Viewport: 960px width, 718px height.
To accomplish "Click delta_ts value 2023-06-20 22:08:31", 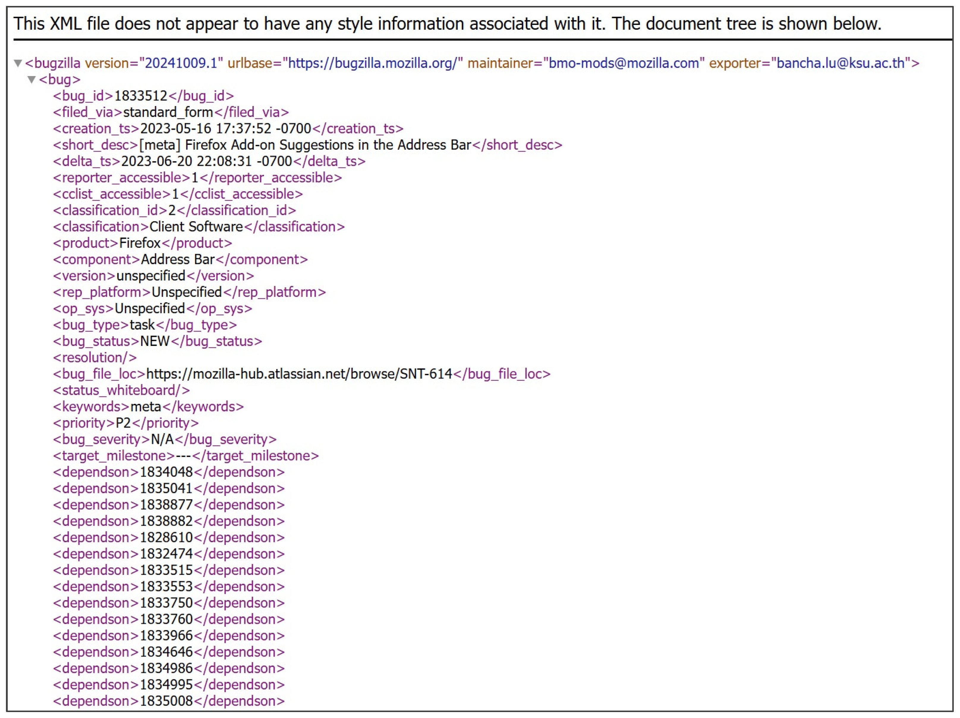I will coord(207,161).
